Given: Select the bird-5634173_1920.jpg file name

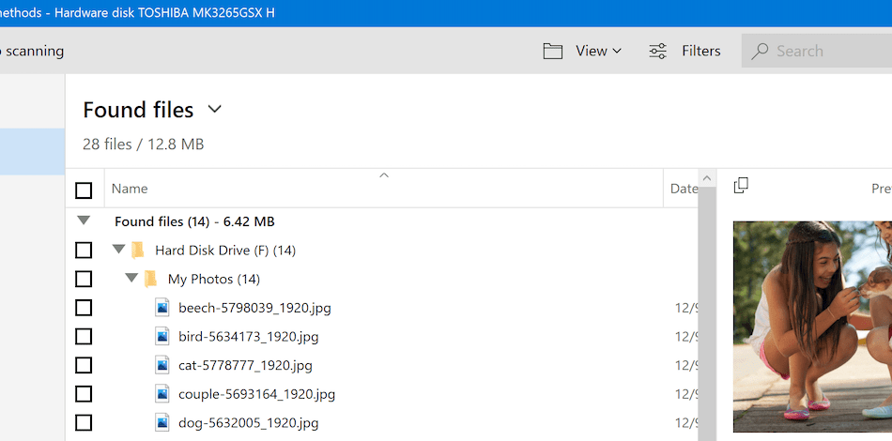Looking at the screenshot, I should click(x=249, y=337).
